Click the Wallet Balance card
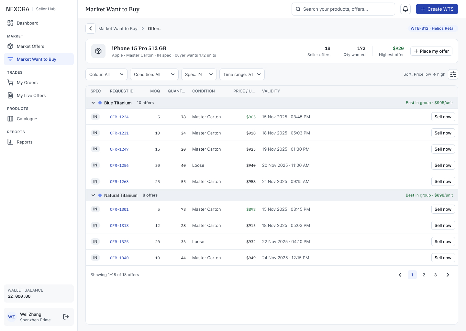The height and width of the screenshot is (331, 466). (39, 294)
